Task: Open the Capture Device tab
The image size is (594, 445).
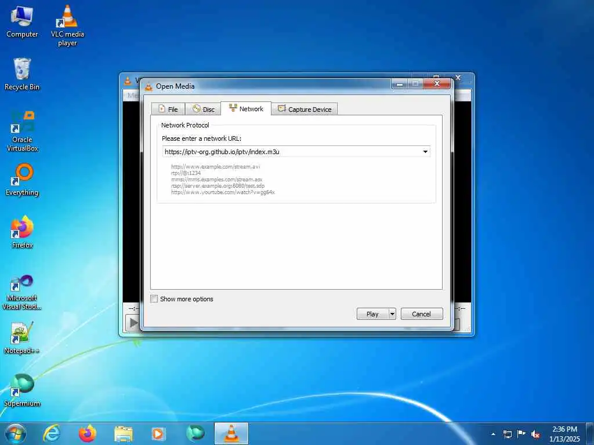Action: point(304,109)
